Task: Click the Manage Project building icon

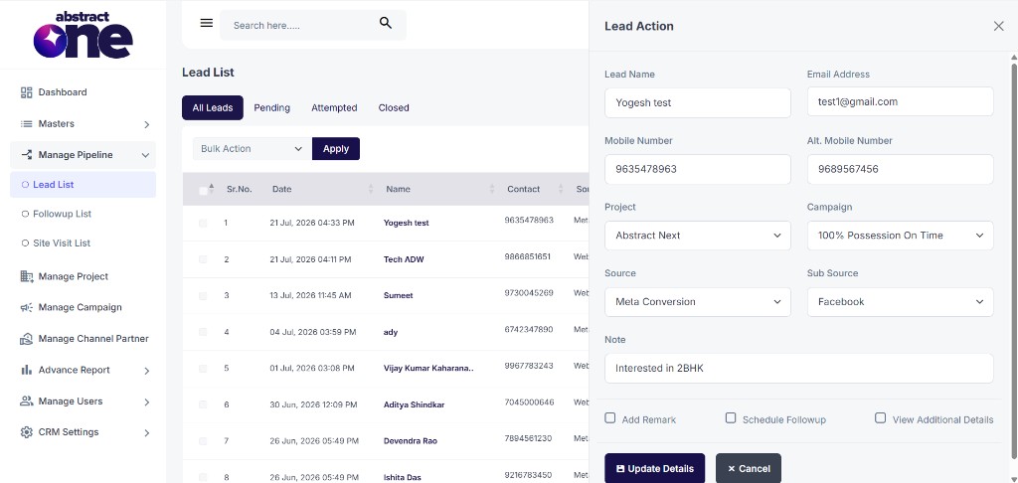Action: point(27,276)
